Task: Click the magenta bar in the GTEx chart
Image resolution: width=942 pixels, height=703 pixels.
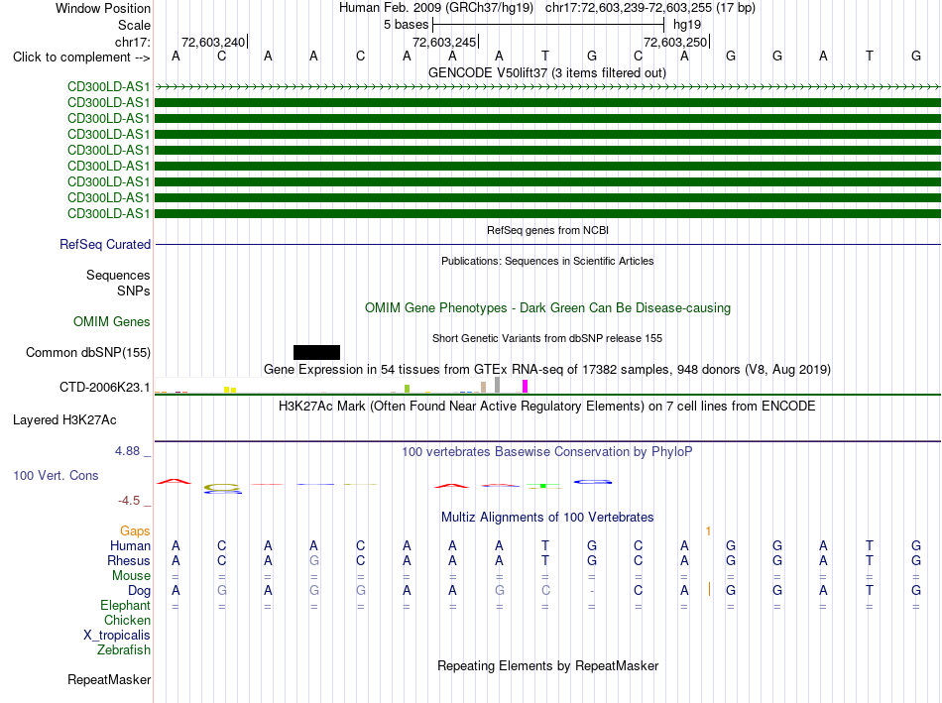Action: point(526,387)
